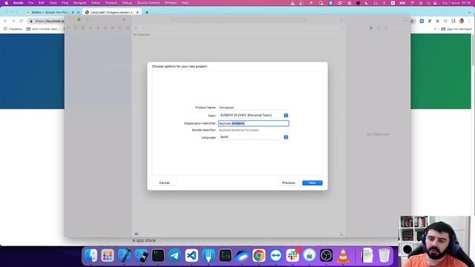This screenshot has height=267, width=475.
Task: Click the Previous button in dialog
Action: (x=289, y=183)
